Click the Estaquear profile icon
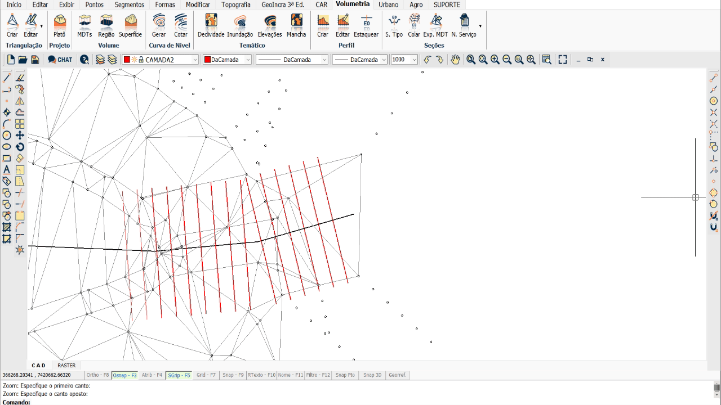 click(366, 26)
